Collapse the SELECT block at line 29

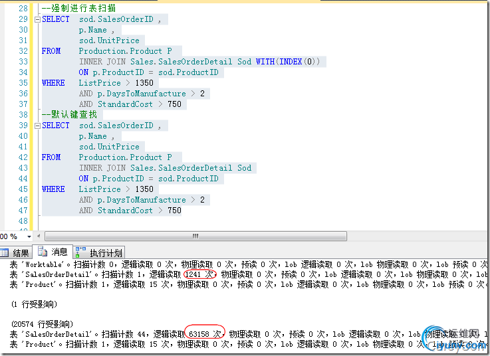37,19
